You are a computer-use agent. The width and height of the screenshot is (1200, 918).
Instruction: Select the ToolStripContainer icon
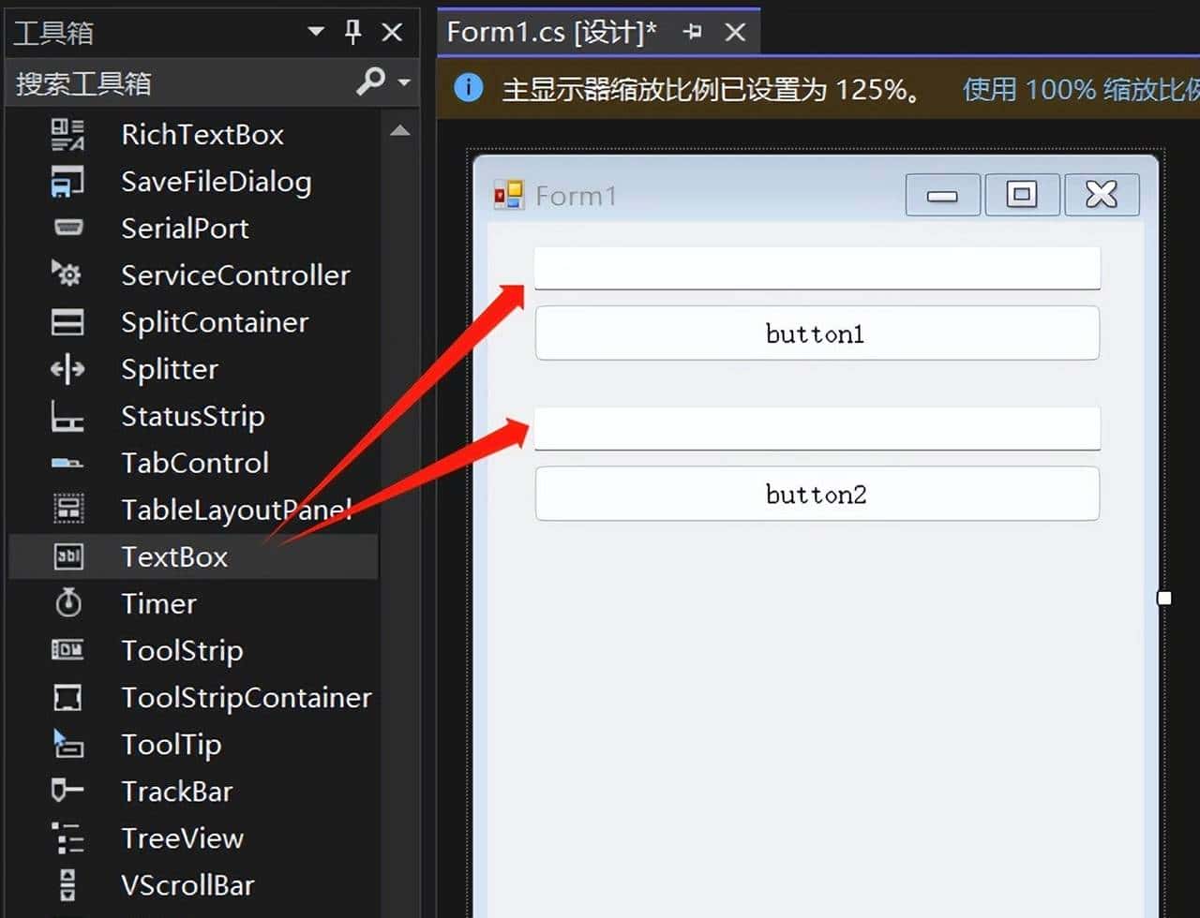(67, 697)
